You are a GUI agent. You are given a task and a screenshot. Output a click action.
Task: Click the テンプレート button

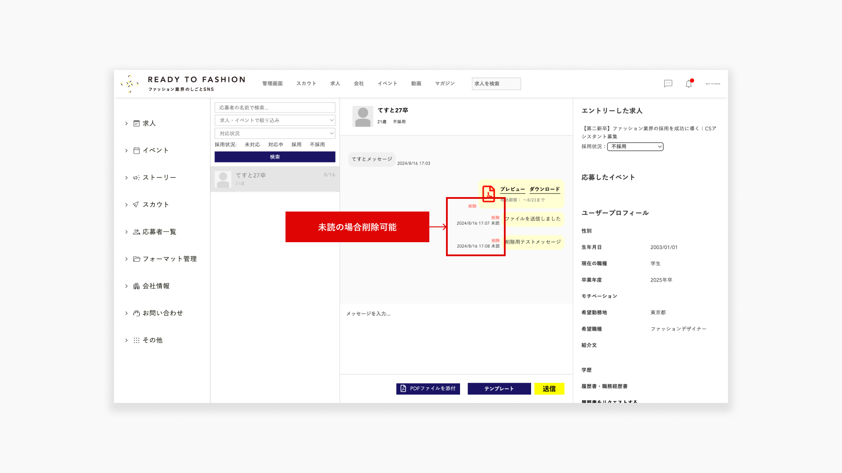tap(499, 389)
